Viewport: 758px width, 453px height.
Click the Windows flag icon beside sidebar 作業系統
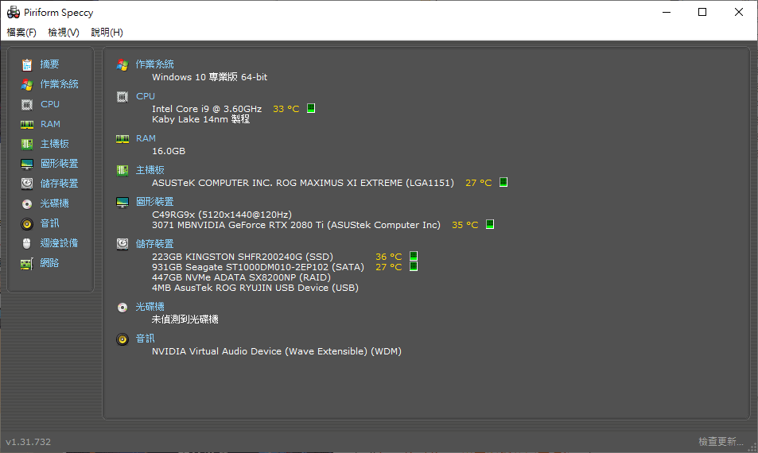tap(27, 84)
